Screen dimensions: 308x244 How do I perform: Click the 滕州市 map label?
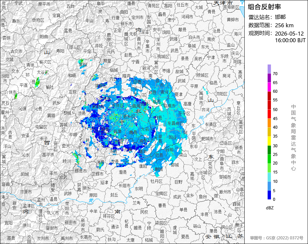tap(225, 192)
